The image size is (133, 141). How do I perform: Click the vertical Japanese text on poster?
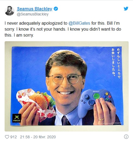click(x=116, y=63)
